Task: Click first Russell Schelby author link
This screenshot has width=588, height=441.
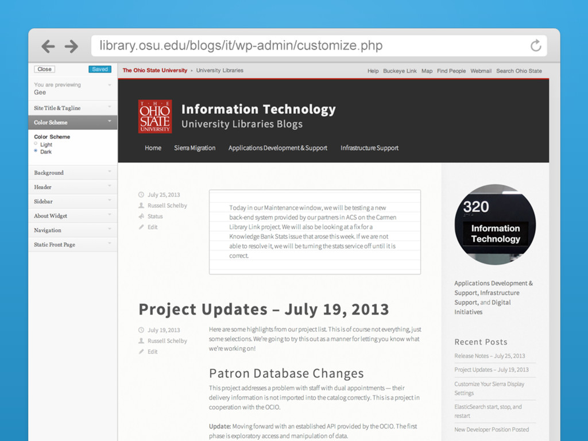Action: 167,206
